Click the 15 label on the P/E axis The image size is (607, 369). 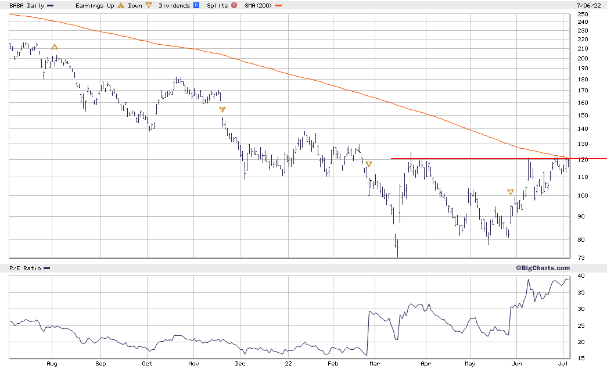coord(581,359)
